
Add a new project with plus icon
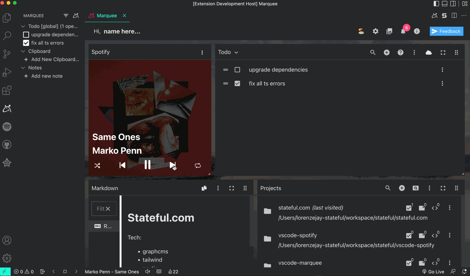click(402, 188)
